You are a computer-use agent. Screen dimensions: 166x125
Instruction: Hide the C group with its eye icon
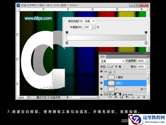click(101, 72)
